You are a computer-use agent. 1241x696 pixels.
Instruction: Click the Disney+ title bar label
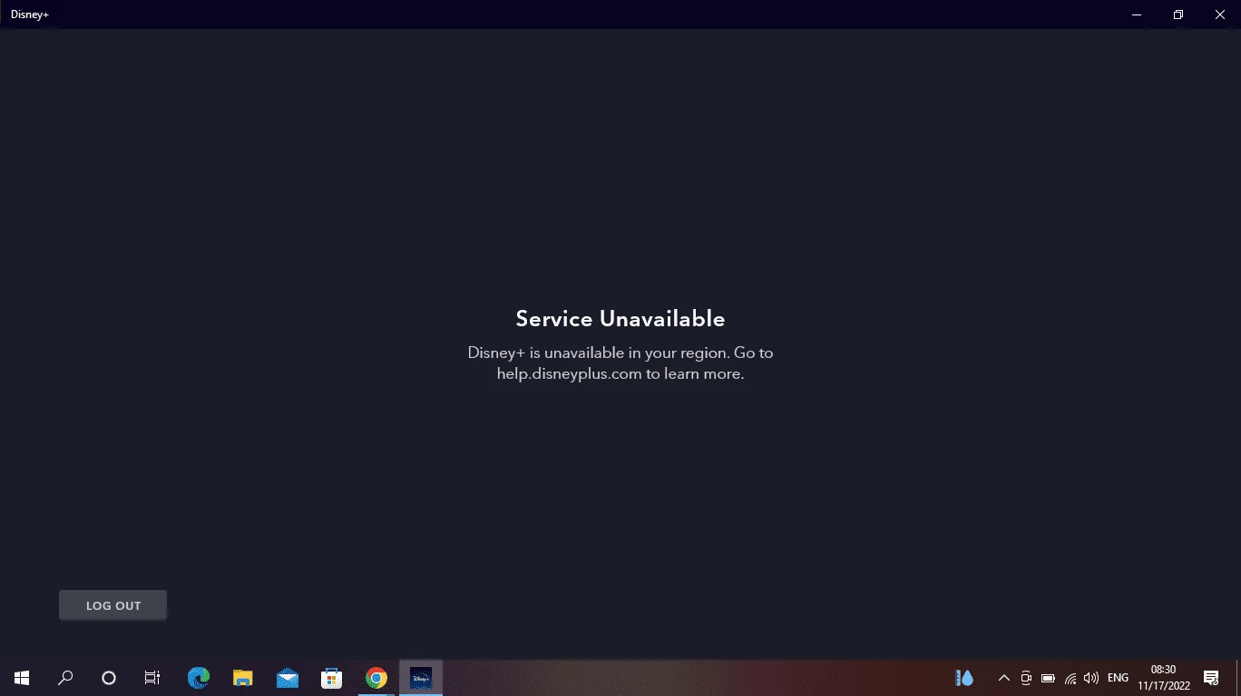point(30,14)
